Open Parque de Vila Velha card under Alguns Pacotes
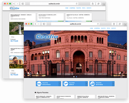 [x=85, y=97]
